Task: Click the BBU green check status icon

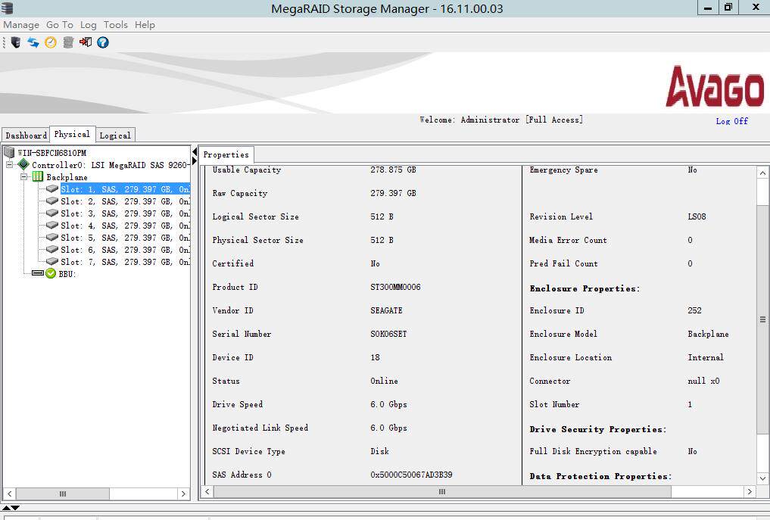Action: pyautogui.click(x=51, y=273)
